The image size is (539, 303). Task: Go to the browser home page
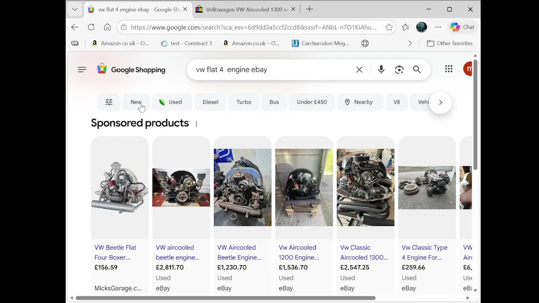[x=107, y=27]
